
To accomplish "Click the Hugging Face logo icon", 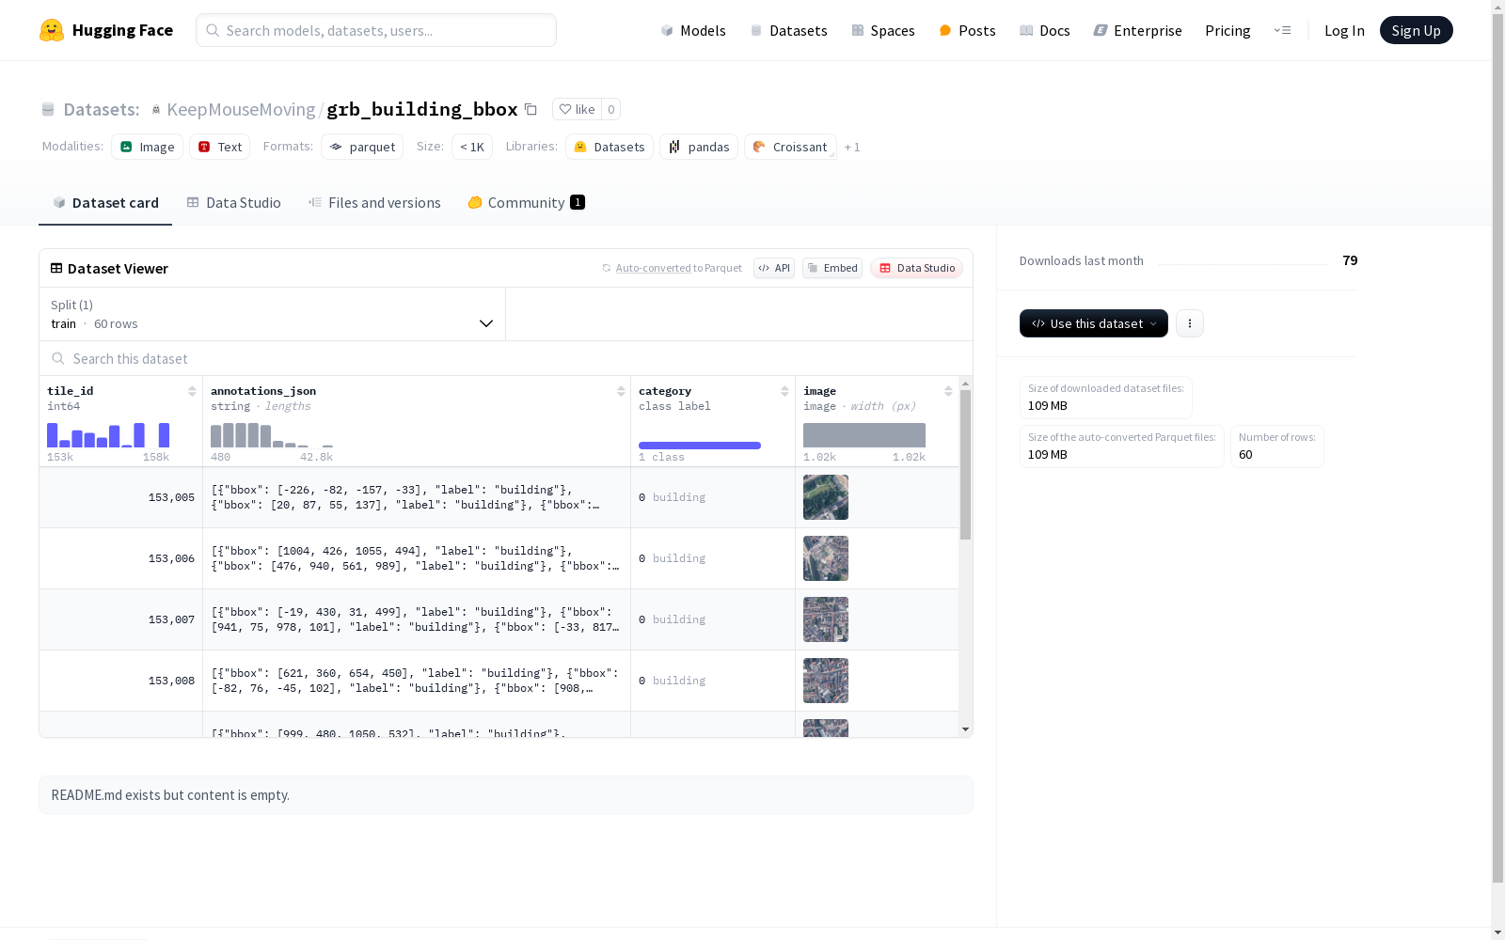I will [52, 30].
